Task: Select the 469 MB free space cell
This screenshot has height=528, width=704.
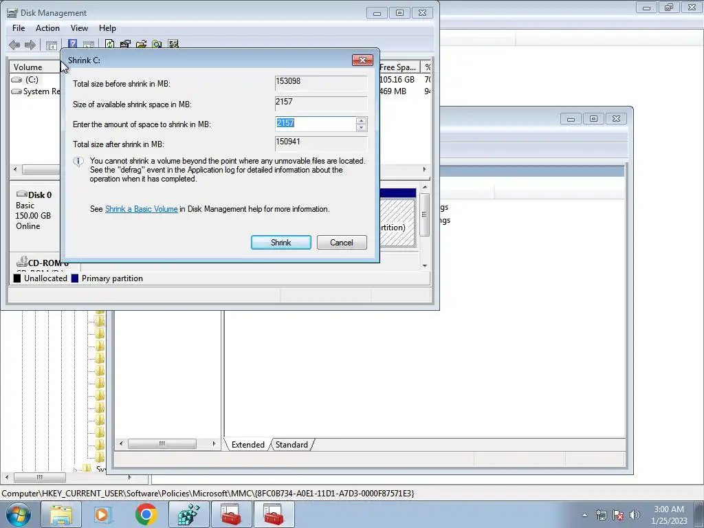Action: [x=393, y=91]
